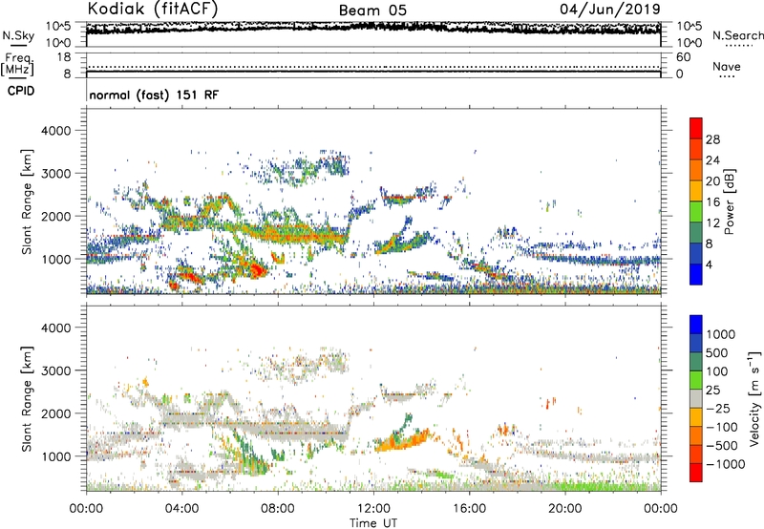Click the '4' power scale value
Image resolution: width=764 pixels, height=529 pixels.
pos(709,264)
